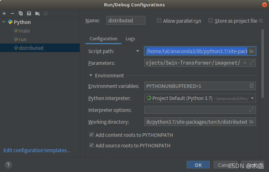Screen dimensions: 269x172
Task: Close the Run/Debug Configurations dialog
Action: coord(264,5)
